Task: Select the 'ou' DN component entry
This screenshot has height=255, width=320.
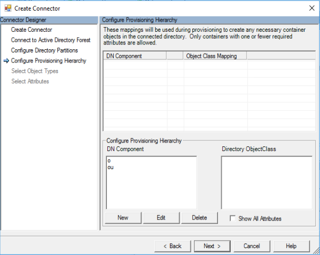Action: (111, 167)
